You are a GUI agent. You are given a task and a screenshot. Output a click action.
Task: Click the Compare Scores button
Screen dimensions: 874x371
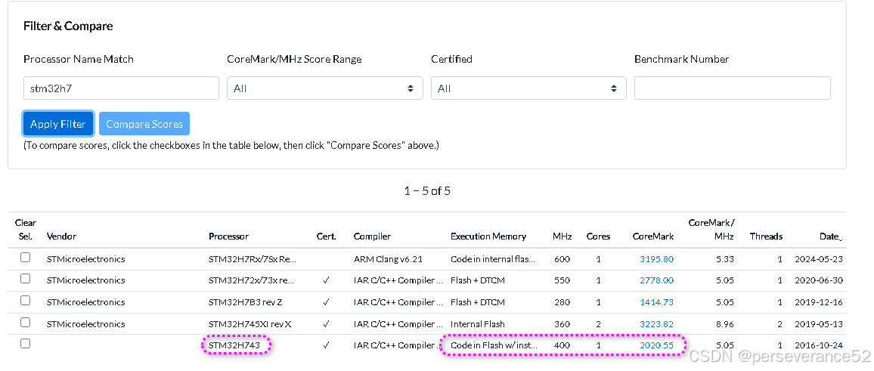(144, 124)
